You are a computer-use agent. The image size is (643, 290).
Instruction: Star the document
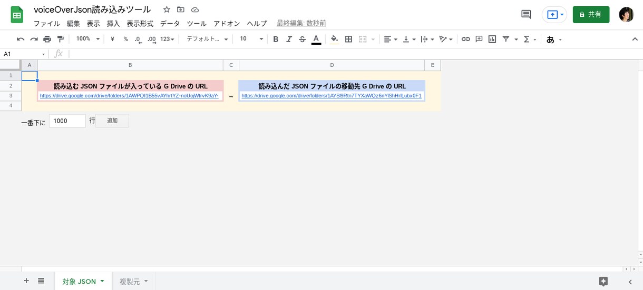click(x=167, y=9)
